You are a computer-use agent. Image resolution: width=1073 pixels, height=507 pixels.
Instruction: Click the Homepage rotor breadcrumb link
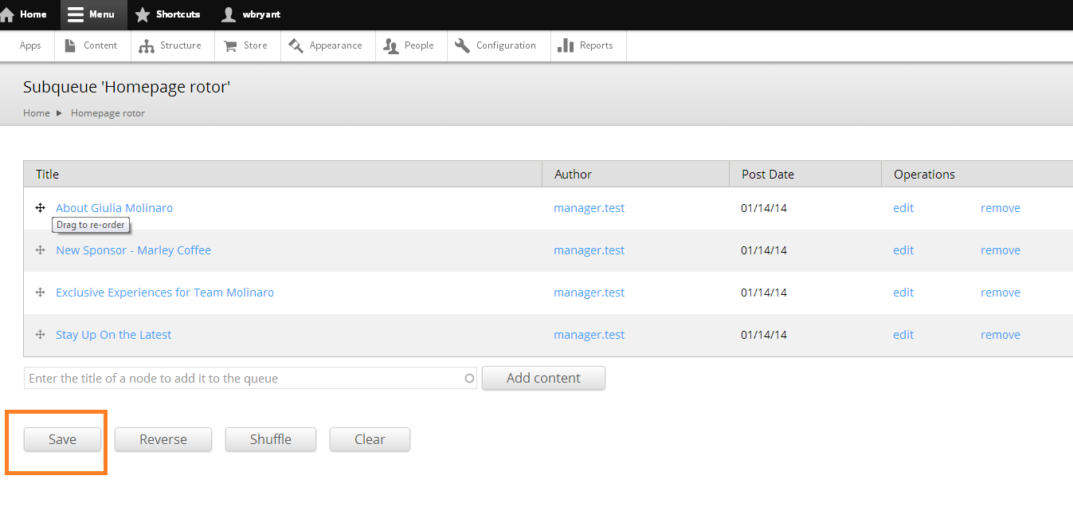108,113
